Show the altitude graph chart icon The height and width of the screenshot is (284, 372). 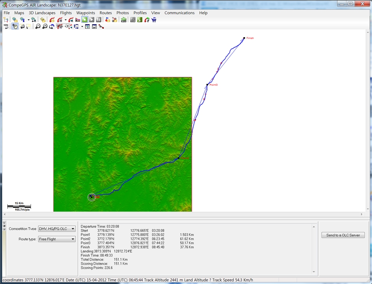pyautogui.click(x=78, y=20)
